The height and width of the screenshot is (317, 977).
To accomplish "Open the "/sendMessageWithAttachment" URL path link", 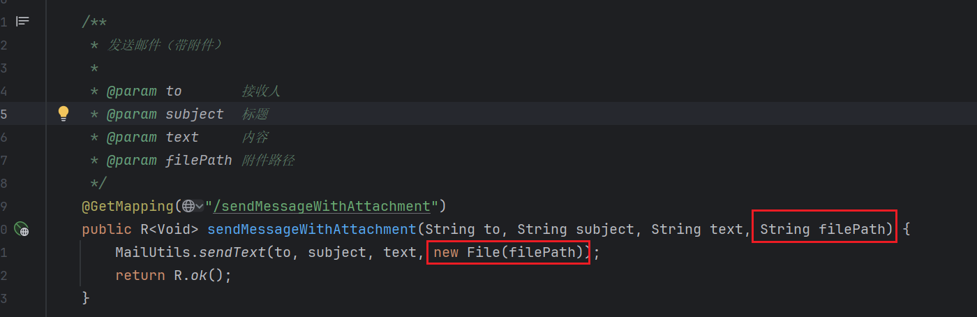I will 322,206.
